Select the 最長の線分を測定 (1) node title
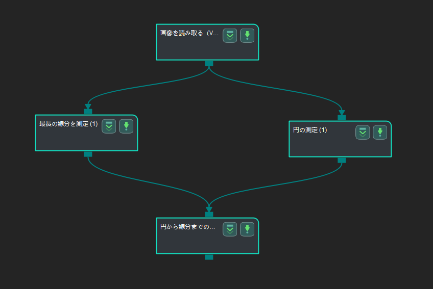 [68, 124]
